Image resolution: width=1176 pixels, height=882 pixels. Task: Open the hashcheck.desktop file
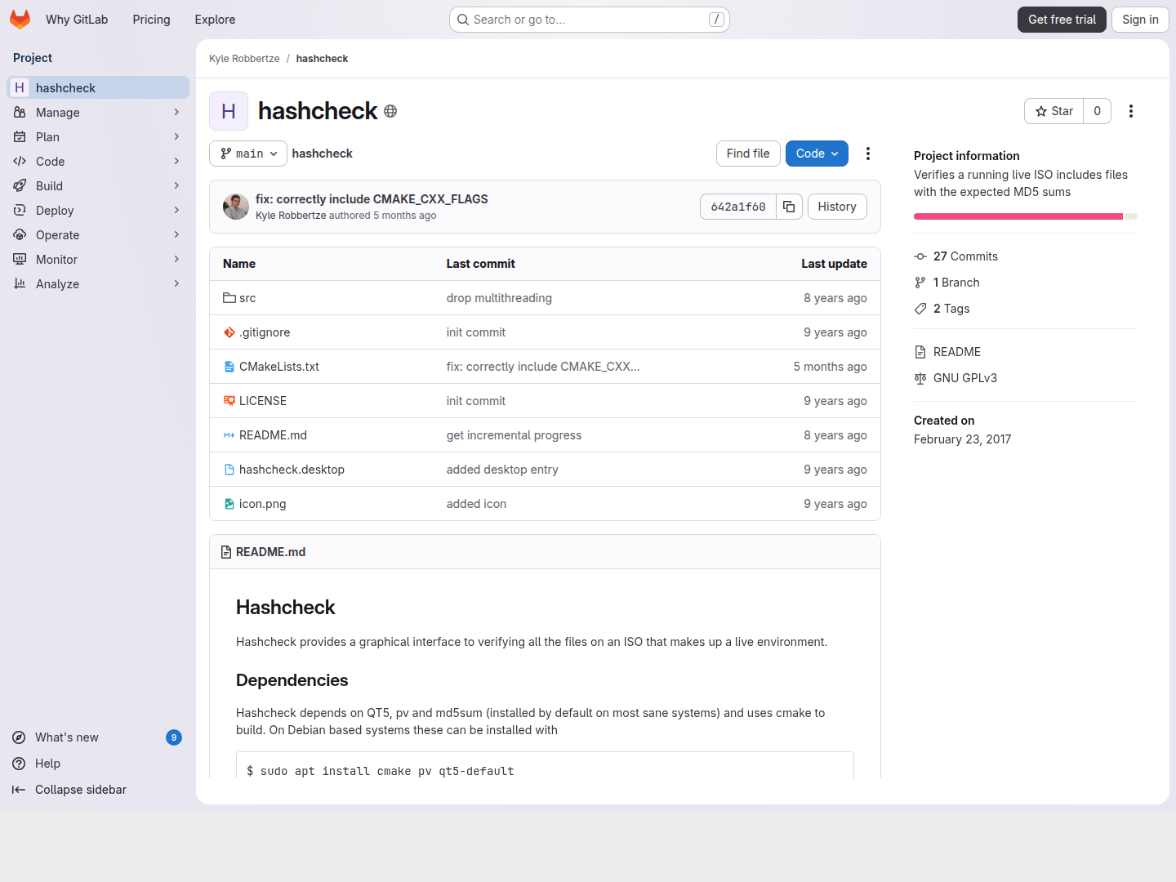coord(292,470)
